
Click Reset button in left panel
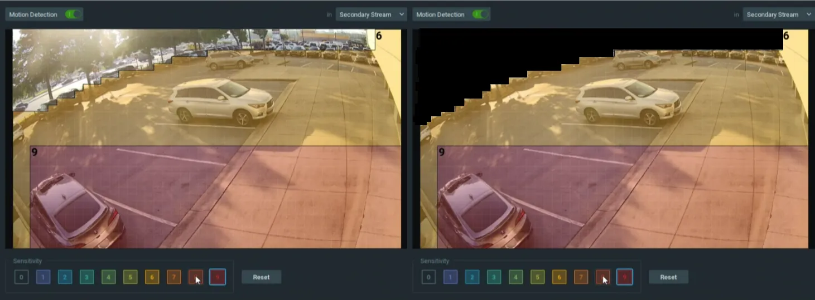[261, 277]
